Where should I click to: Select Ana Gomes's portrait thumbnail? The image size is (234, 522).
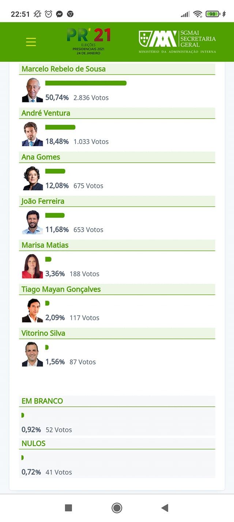[x=33, y=178]
